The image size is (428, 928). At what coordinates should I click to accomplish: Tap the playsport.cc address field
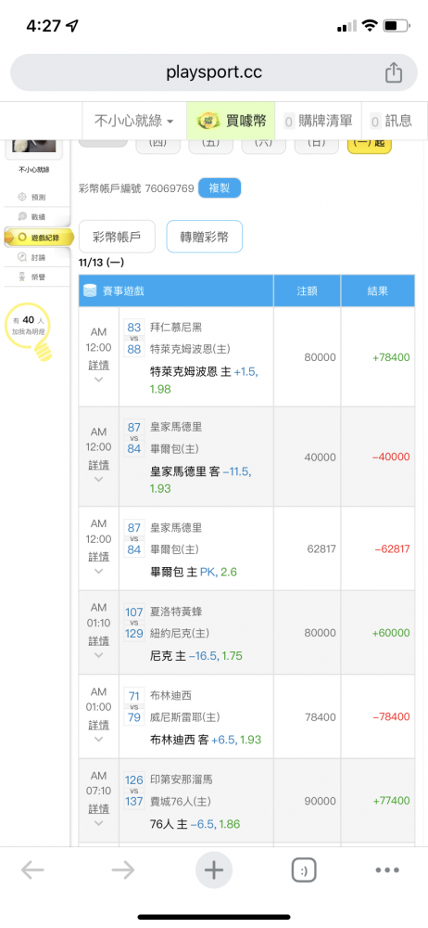point(214,72)
